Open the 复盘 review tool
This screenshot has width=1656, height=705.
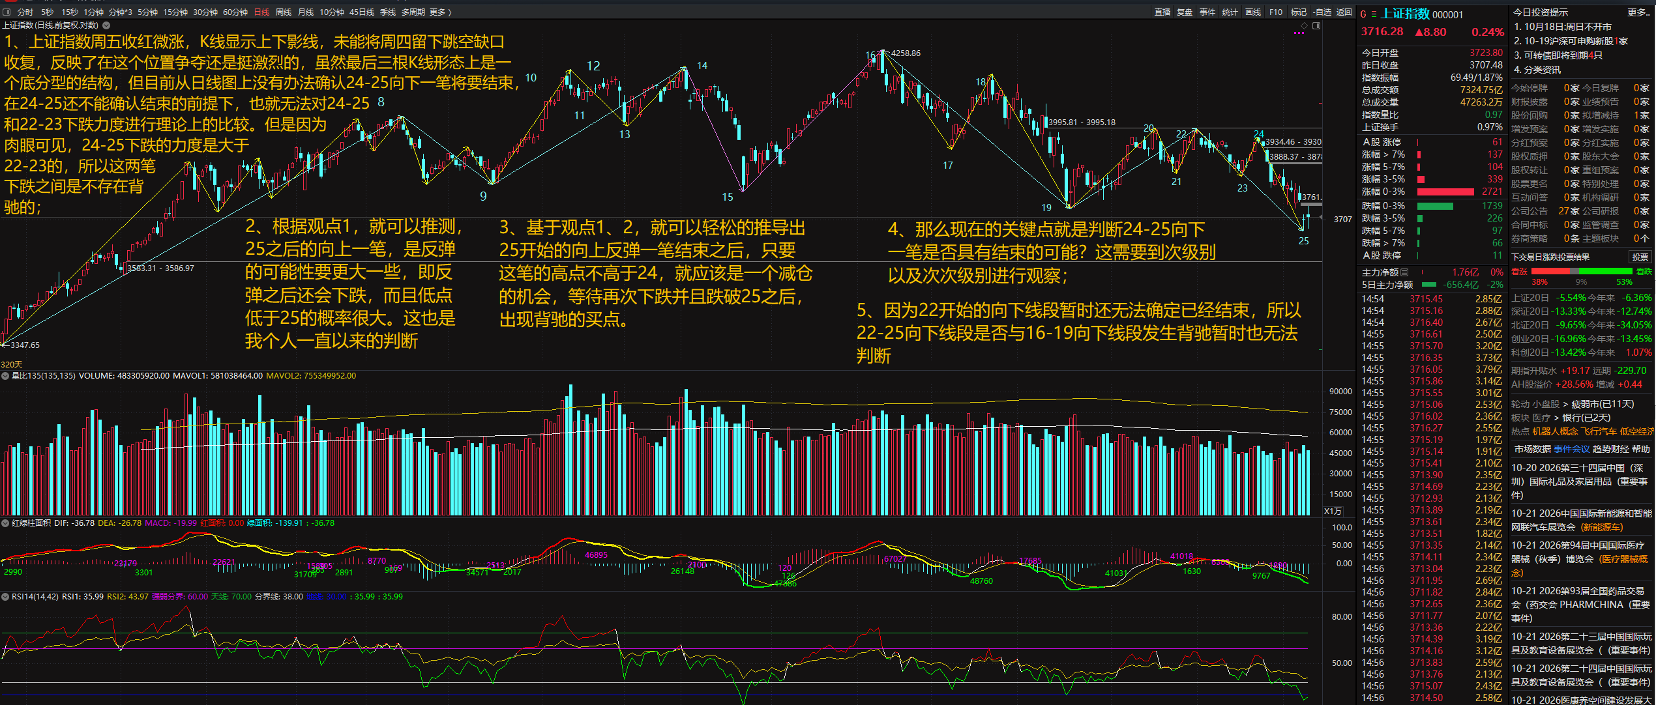click(x=1185, y=12)
